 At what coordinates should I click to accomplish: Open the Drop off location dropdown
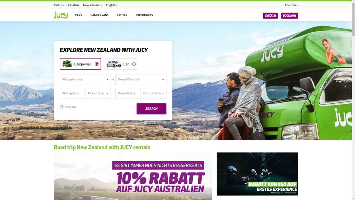coord(141,80)
